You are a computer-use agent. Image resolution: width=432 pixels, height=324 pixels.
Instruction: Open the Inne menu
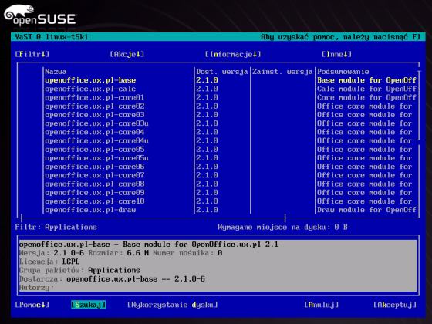tap(336, 54)
